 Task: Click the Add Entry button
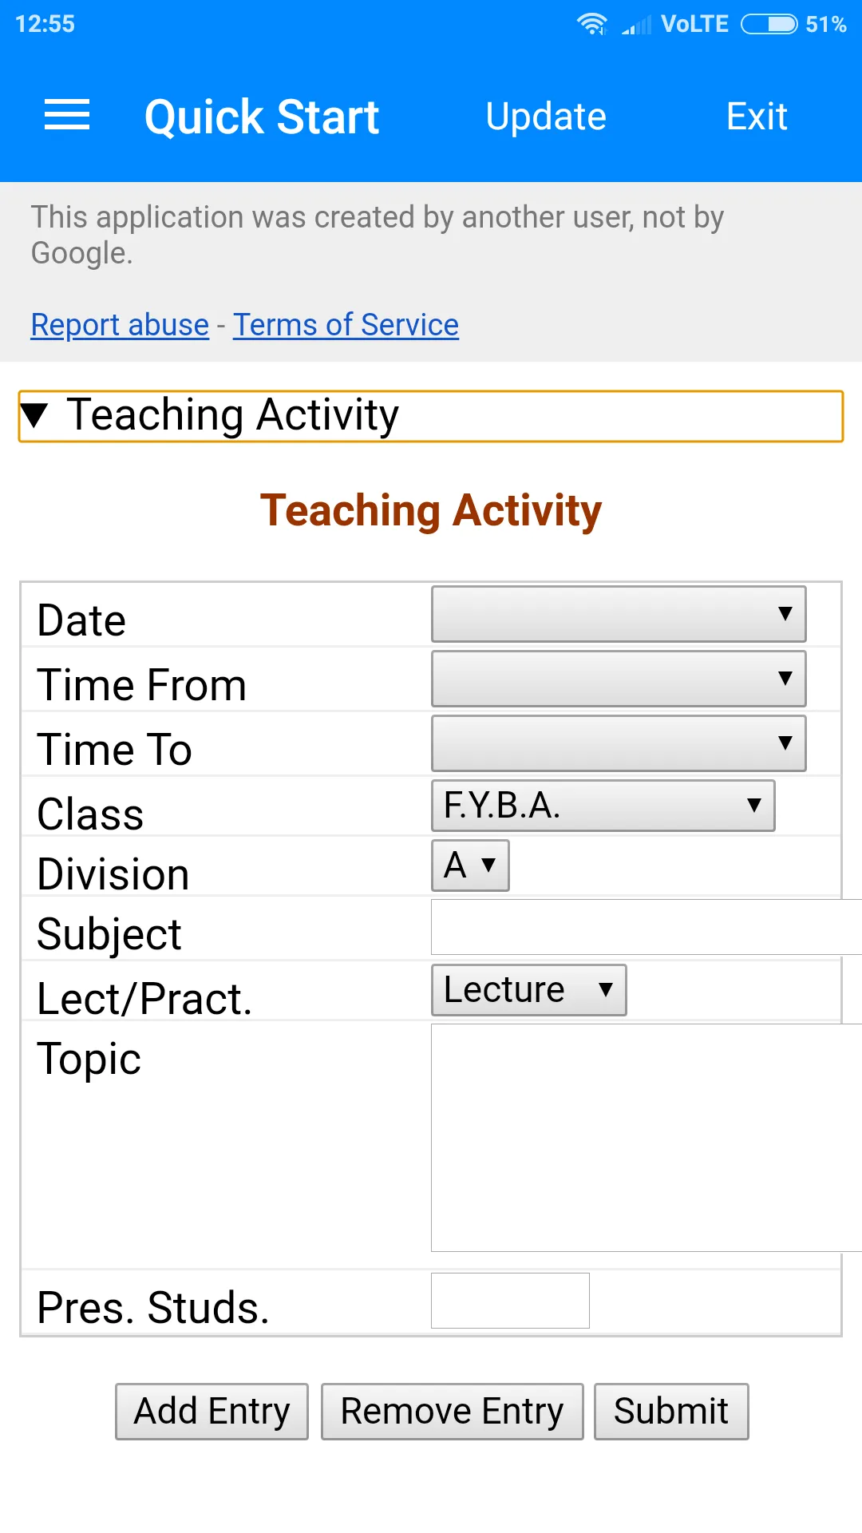point(212,1412)
